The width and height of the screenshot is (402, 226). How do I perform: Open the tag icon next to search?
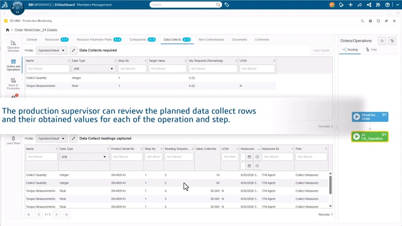[x=227, y=5]
